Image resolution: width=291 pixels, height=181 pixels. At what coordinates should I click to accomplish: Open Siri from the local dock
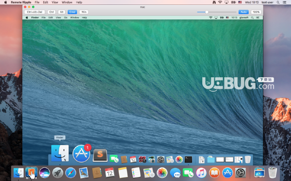coord(45,173)
